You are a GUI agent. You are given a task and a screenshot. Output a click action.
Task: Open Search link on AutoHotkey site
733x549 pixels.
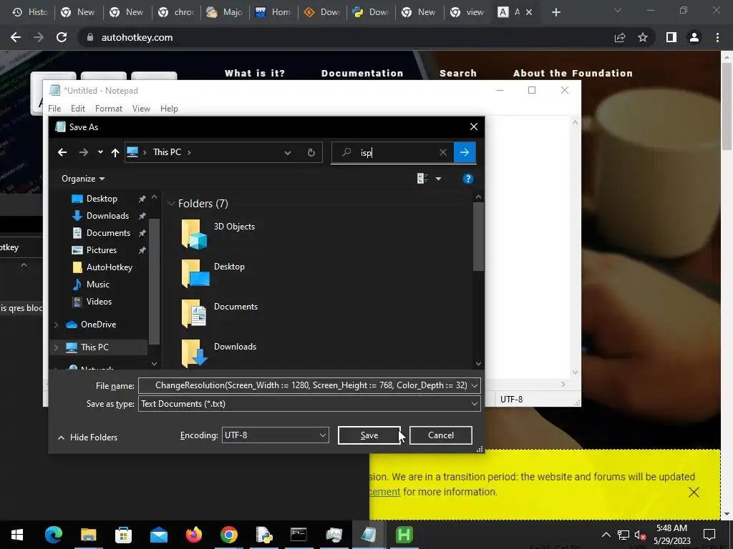click(457, 74)
